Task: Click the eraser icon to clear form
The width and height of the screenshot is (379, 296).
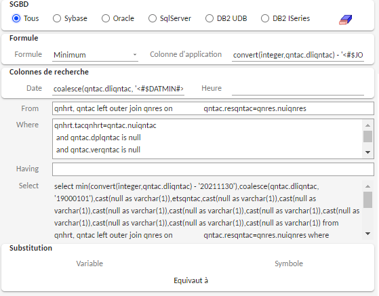Action: coord(345,20)
